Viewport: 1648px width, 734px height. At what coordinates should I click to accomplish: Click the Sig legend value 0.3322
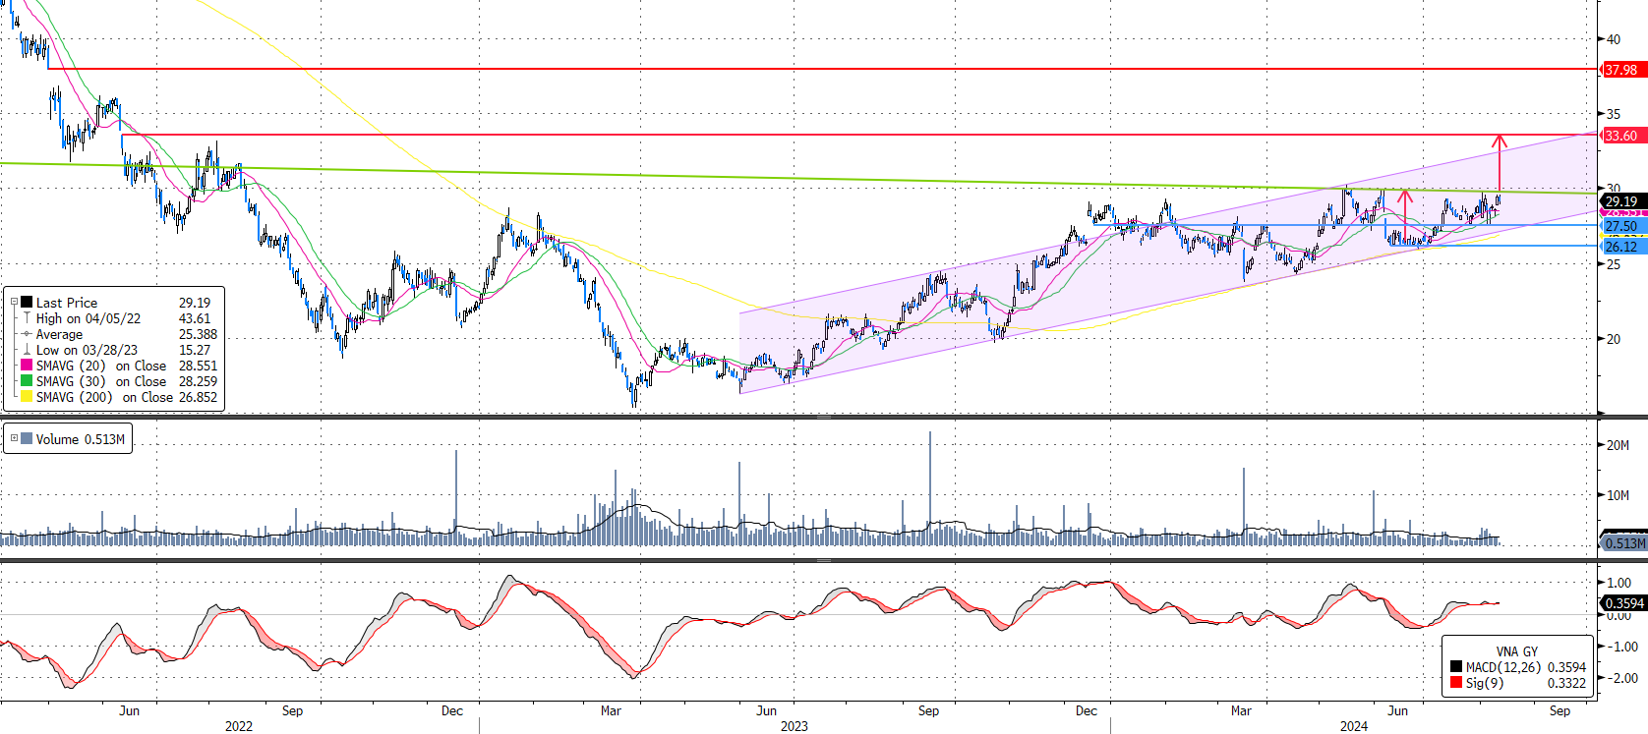click(x=1566, y=683)
